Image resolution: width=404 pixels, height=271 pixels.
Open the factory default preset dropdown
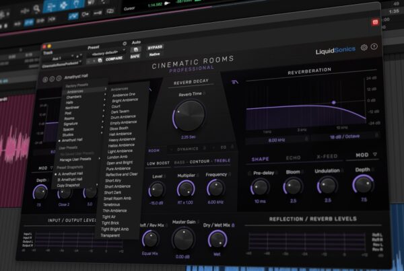coord(106,53)
